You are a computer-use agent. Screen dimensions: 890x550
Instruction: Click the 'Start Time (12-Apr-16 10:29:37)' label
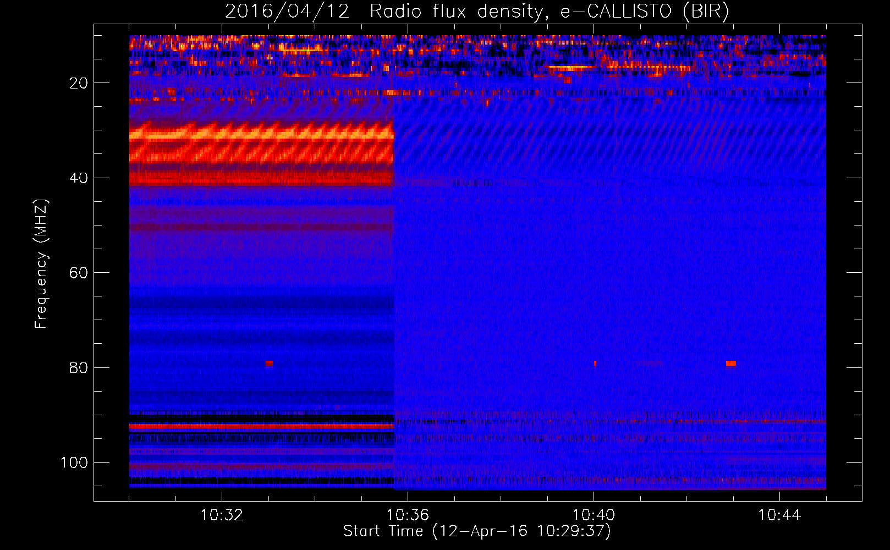tap(477, 531)
